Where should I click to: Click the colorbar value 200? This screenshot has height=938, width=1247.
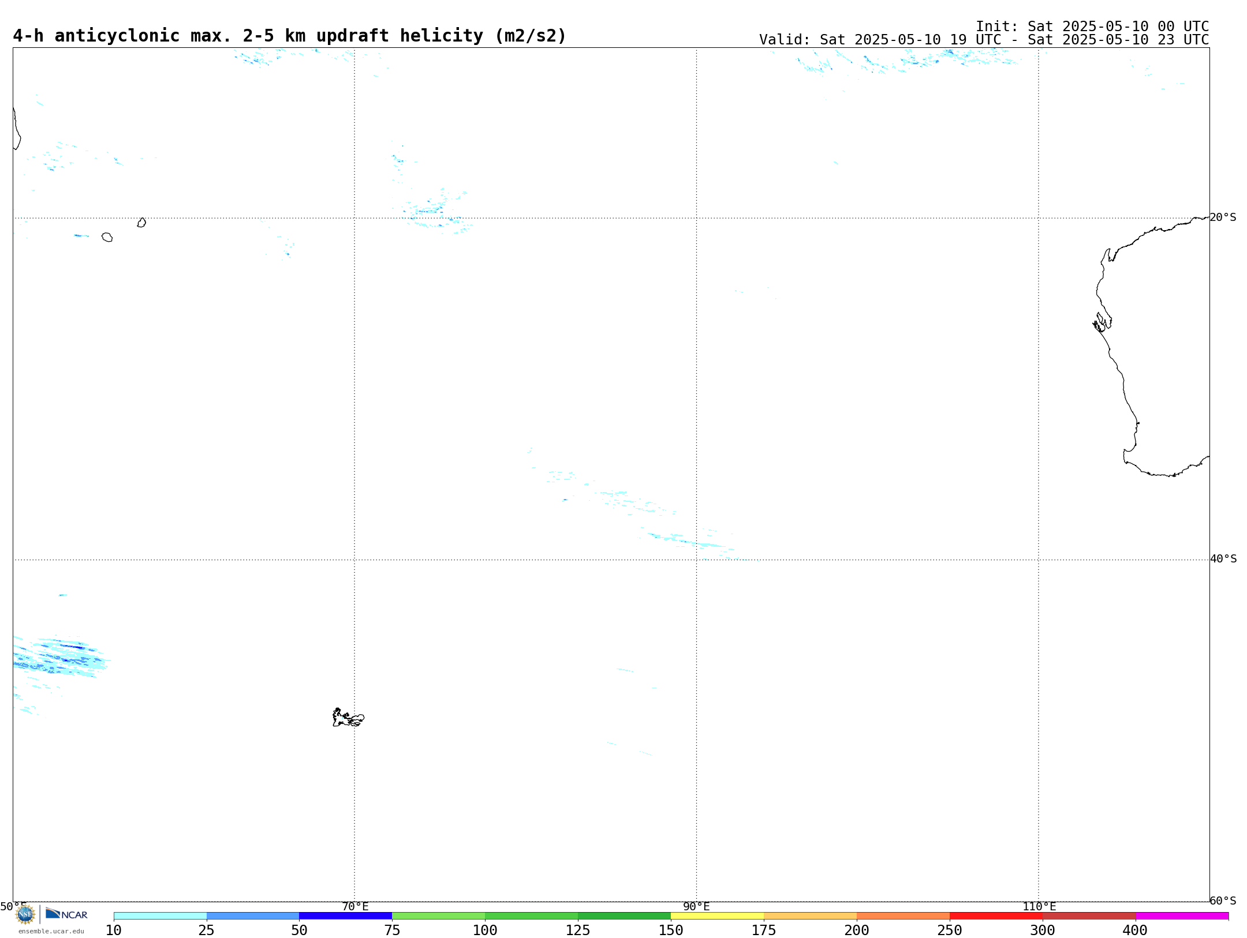tap(857, 931)
